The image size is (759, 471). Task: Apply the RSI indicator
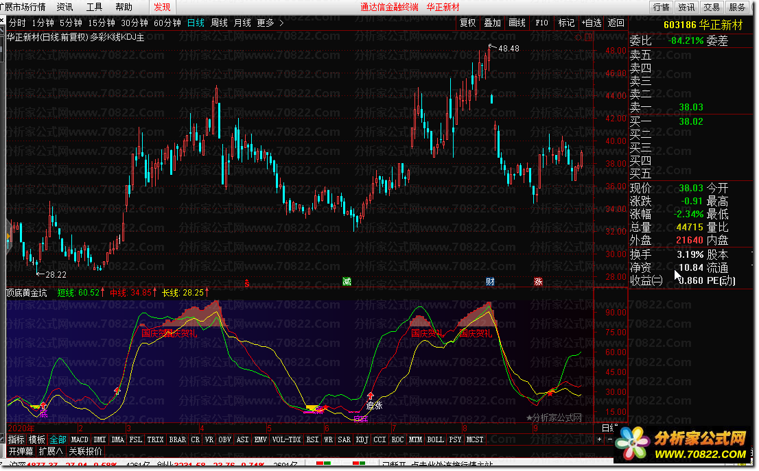coord(312,439)
